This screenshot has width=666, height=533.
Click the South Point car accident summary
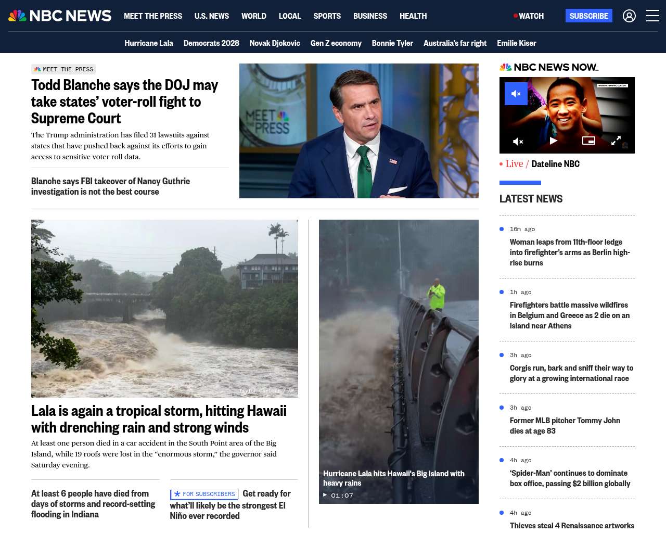pos(154,454)
